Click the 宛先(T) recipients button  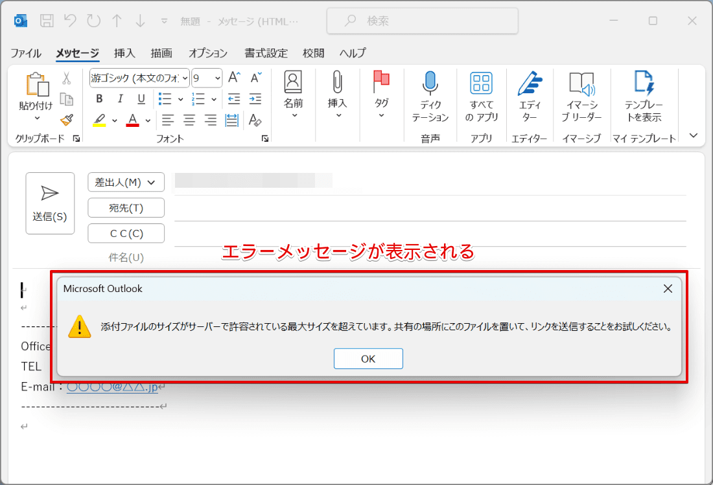126,208
